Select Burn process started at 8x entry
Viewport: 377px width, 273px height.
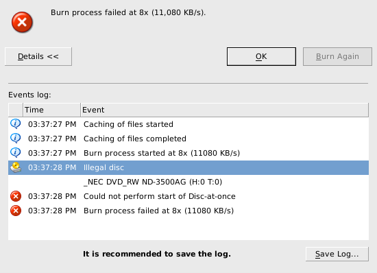(188, 153)
